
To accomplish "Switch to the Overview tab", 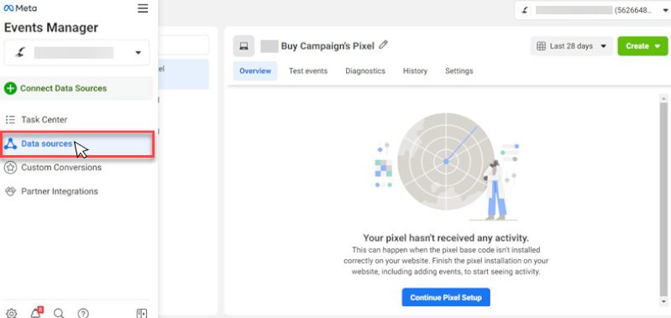I will click(255, 71).
